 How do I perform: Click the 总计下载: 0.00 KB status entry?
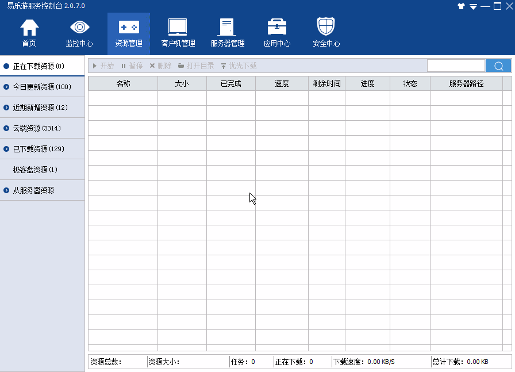click(x=460, y=362)
